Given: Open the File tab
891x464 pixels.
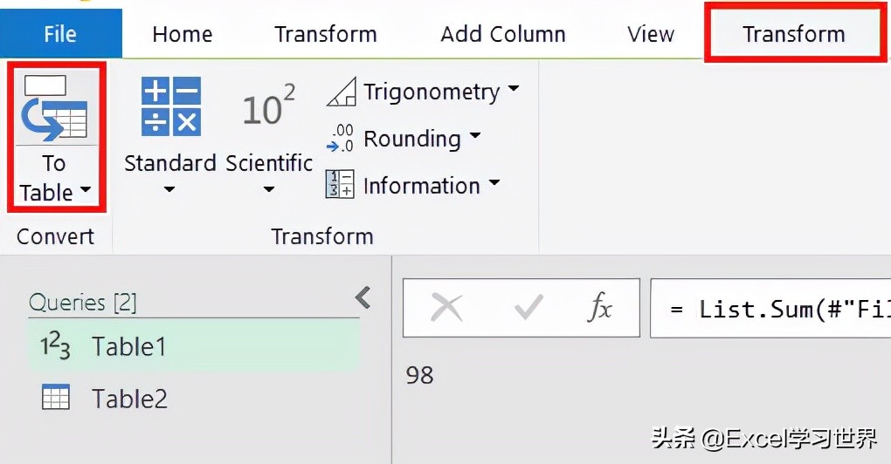Looking at the screenshot, I should coord(60,34).
